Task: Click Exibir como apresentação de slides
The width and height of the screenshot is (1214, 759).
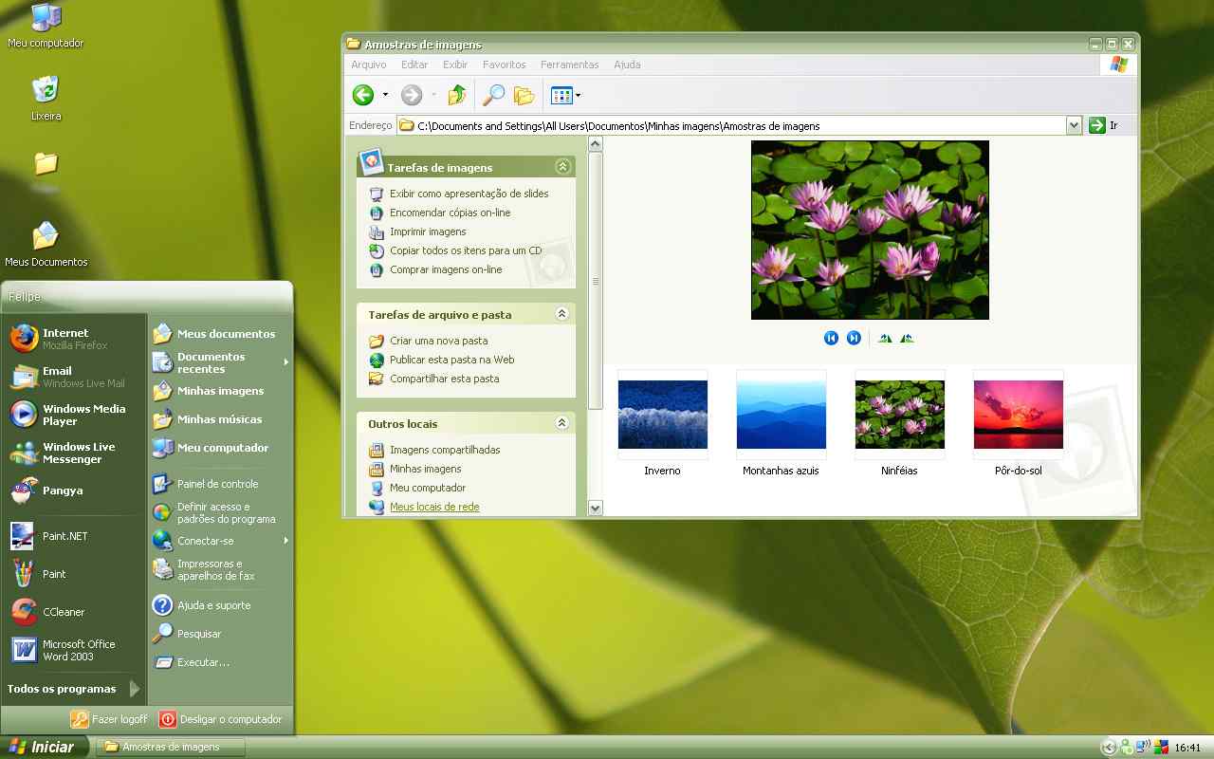Action: click(469, 194)
